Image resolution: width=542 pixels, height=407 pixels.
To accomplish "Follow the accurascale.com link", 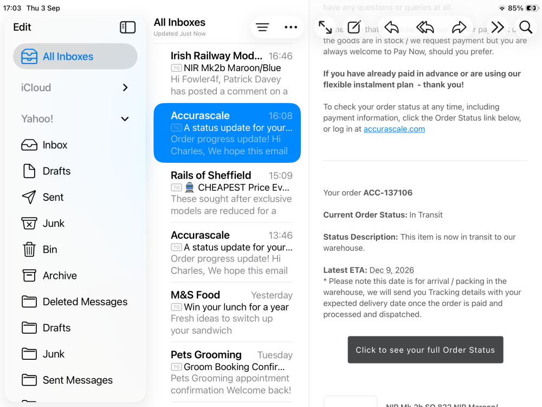I will [x=394, y=129].
